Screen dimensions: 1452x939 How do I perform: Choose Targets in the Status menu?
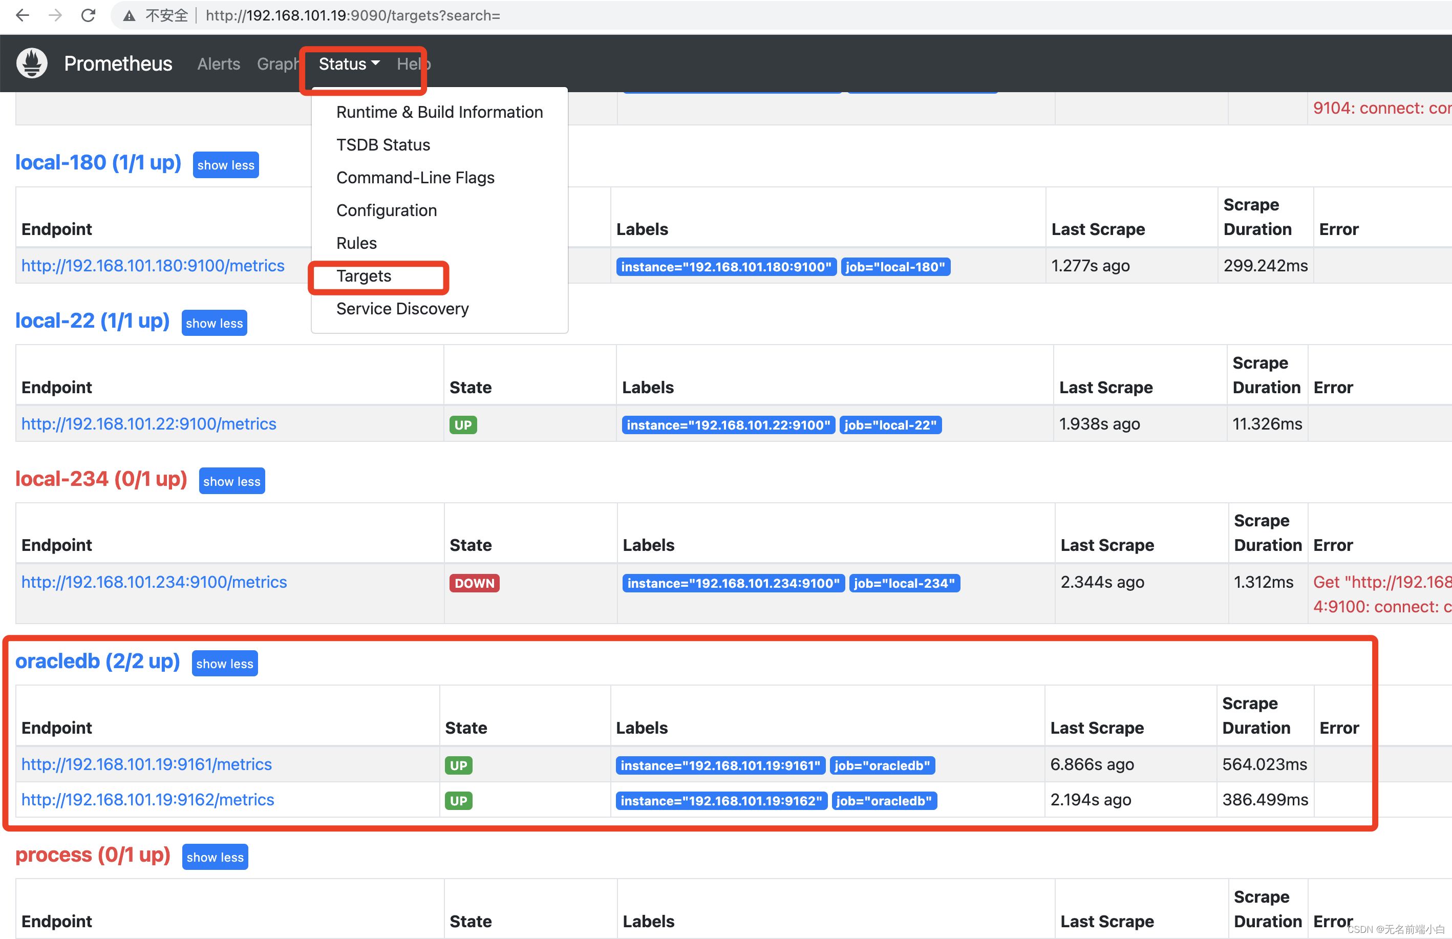tap(439, 276)
